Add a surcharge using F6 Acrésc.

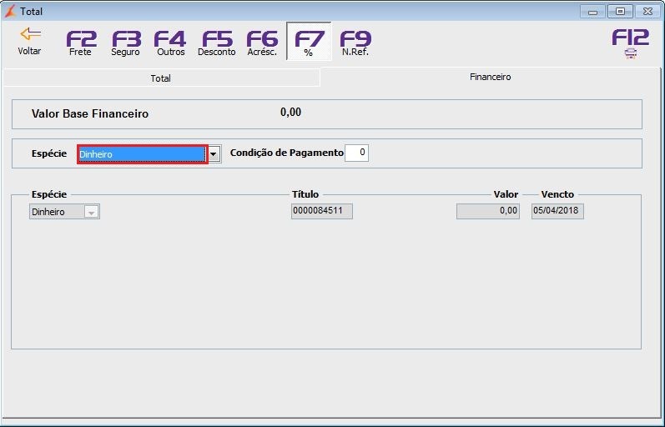point(262,43)
